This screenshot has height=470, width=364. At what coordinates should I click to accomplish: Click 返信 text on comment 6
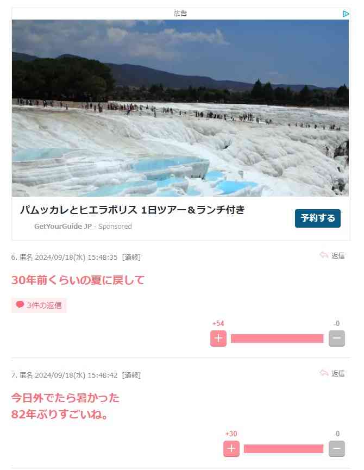pyautogui.click(x=338, y=256)
